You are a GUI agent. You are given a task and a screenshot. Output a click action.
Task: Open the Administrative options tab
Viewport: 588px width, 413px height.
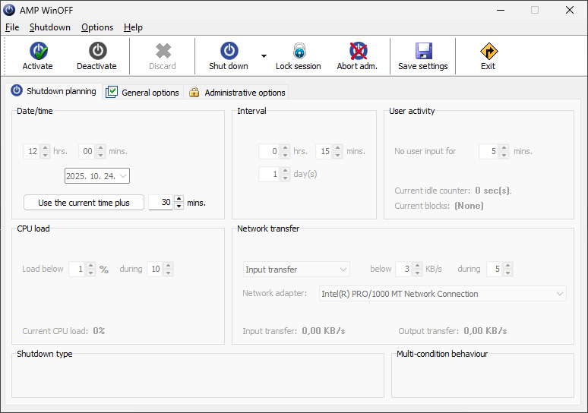(236, 93)
